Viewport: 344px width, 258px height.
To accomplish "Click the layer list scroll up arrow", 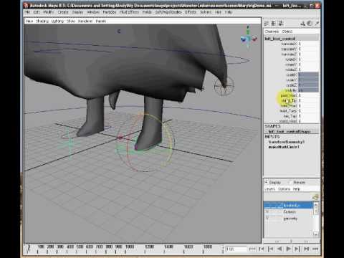I will 316,204.
